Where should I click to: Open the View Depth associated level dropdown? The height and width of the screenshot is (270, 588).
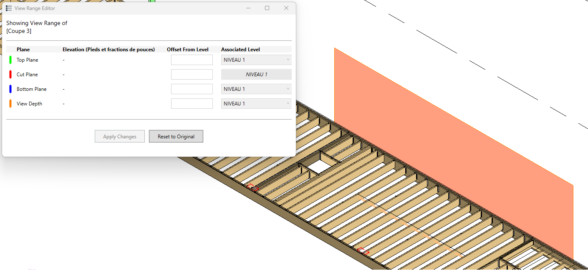pos(256,104)
